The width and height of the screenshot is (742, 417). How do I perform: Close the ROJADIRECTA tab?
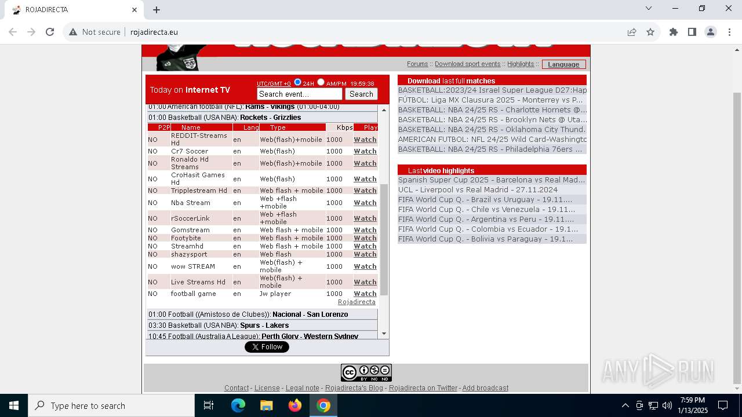pyautogui.click(x=134, y=9)
